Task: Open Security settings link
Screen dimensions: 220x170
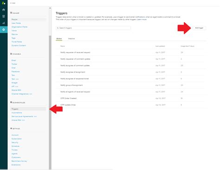Action: 15,143
